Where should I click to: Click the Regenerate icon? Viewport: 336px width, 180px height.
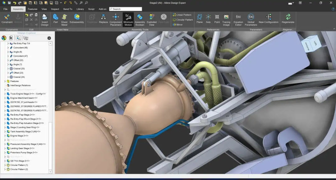click(288, 19)
